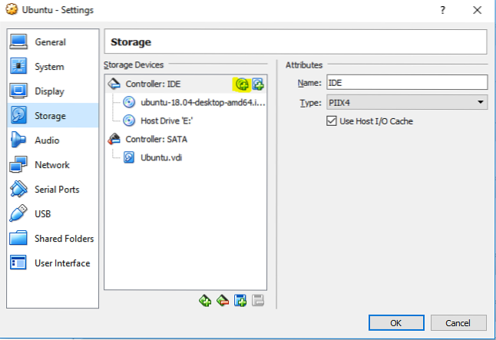Click the help question mark button
Viewport: 496px width, 340px height.
443,11
